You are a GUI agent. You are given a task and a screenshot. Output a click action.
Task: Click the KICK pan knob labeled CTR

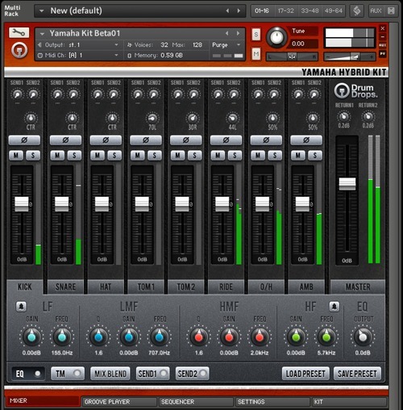tap(31, 118)
